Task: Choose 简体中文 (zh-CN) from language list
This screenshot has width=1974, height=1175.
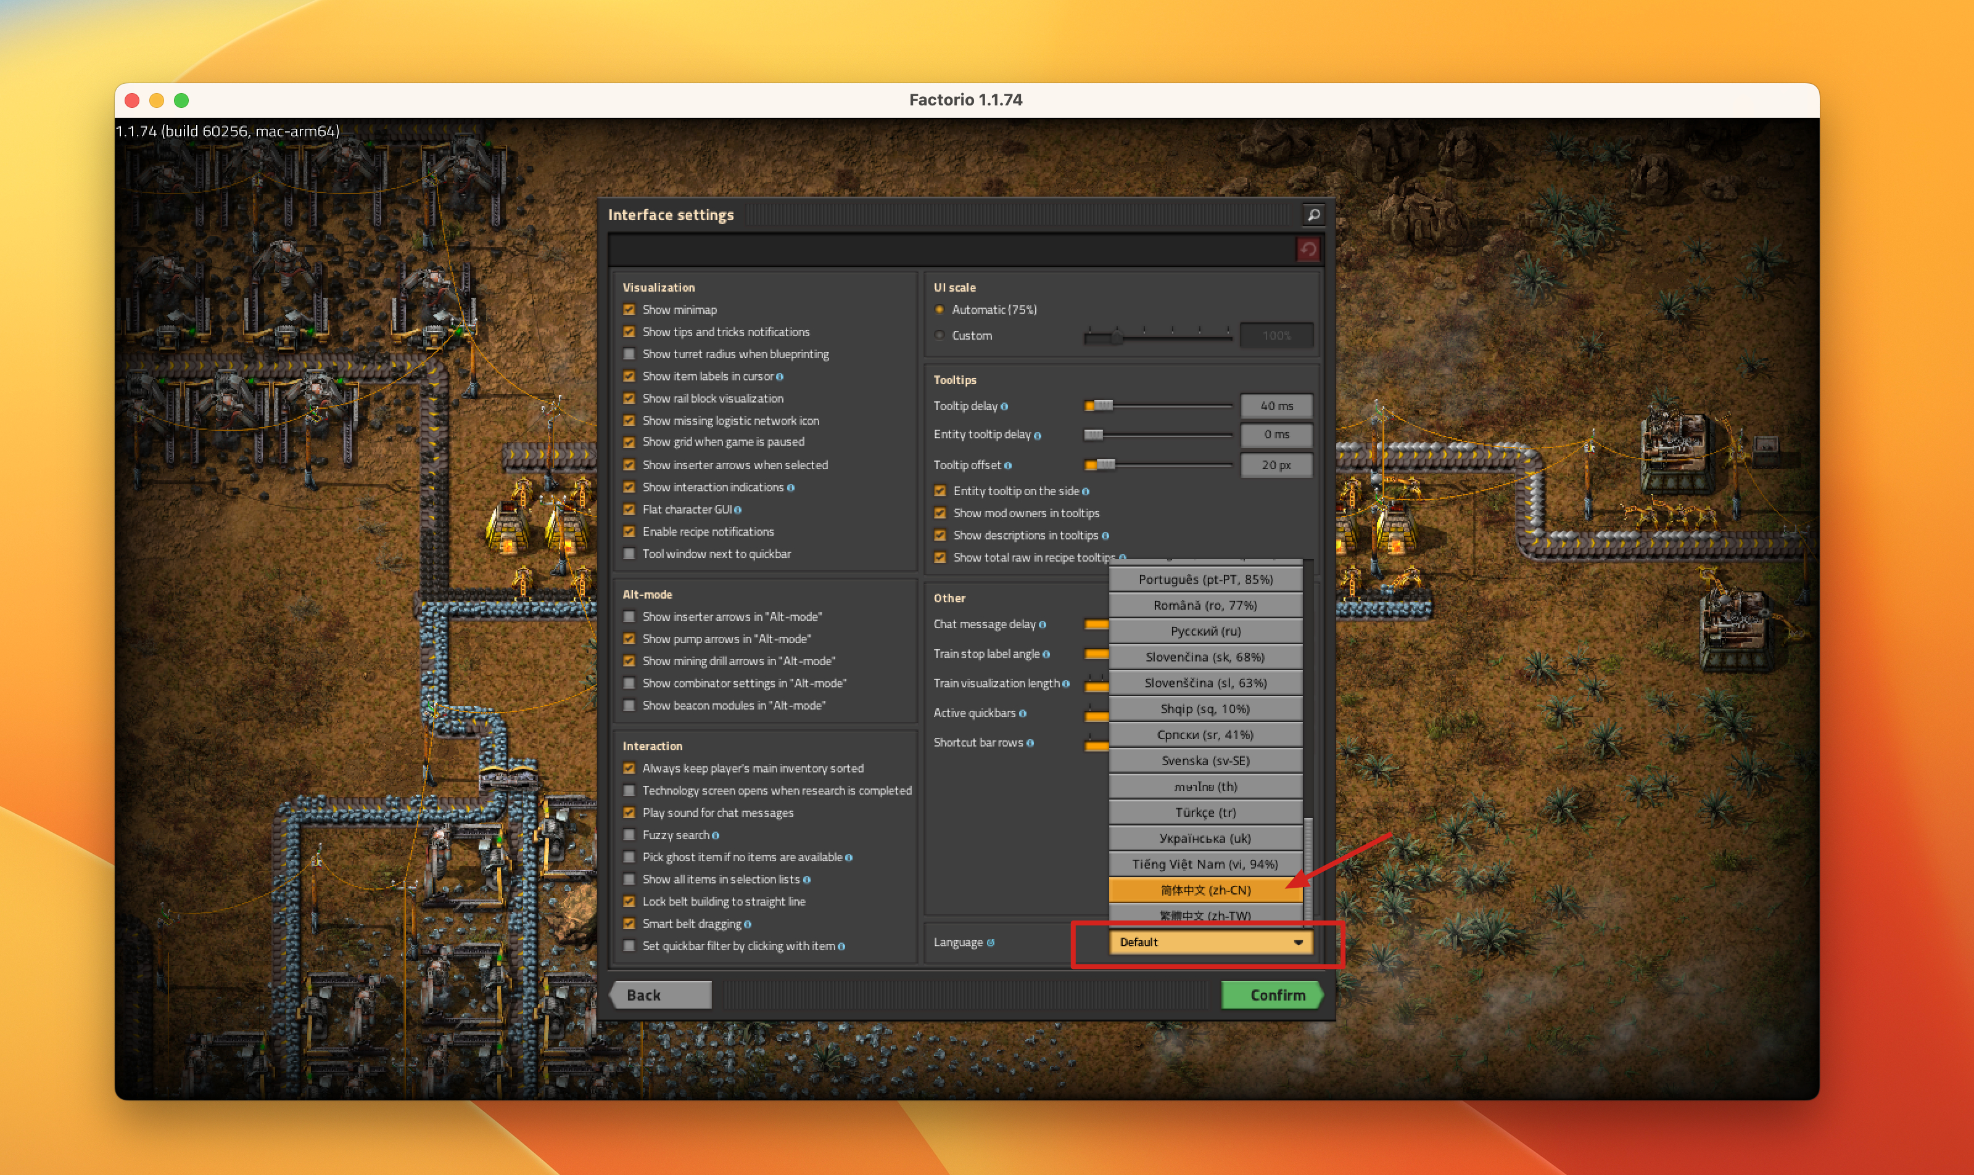Action: (1205, 890)
